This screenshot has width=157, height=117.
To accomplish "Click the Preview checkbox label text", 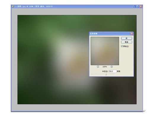I will click(x=126, y=46).
